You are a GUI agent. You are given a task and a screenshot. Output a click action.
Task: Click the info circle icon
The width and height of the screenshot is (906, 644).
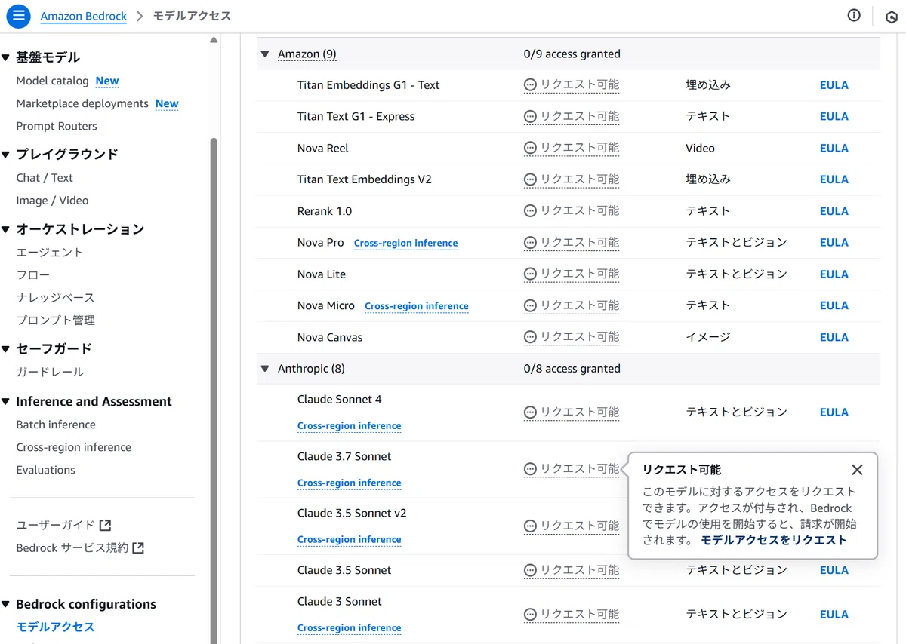(854, 15)
